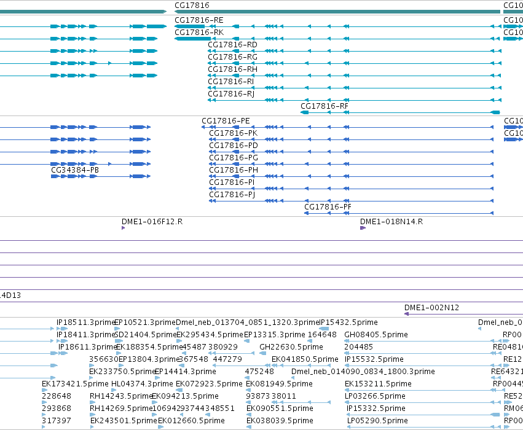
Task: Select transcript CG17816-RK label
Action: 199,33
